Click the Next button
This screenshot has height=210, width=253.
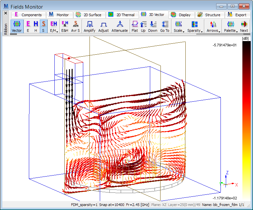[x=244, y=26]
